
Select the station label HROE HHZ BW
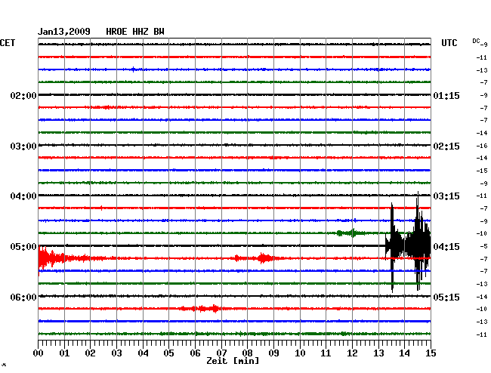pos(135,32)
